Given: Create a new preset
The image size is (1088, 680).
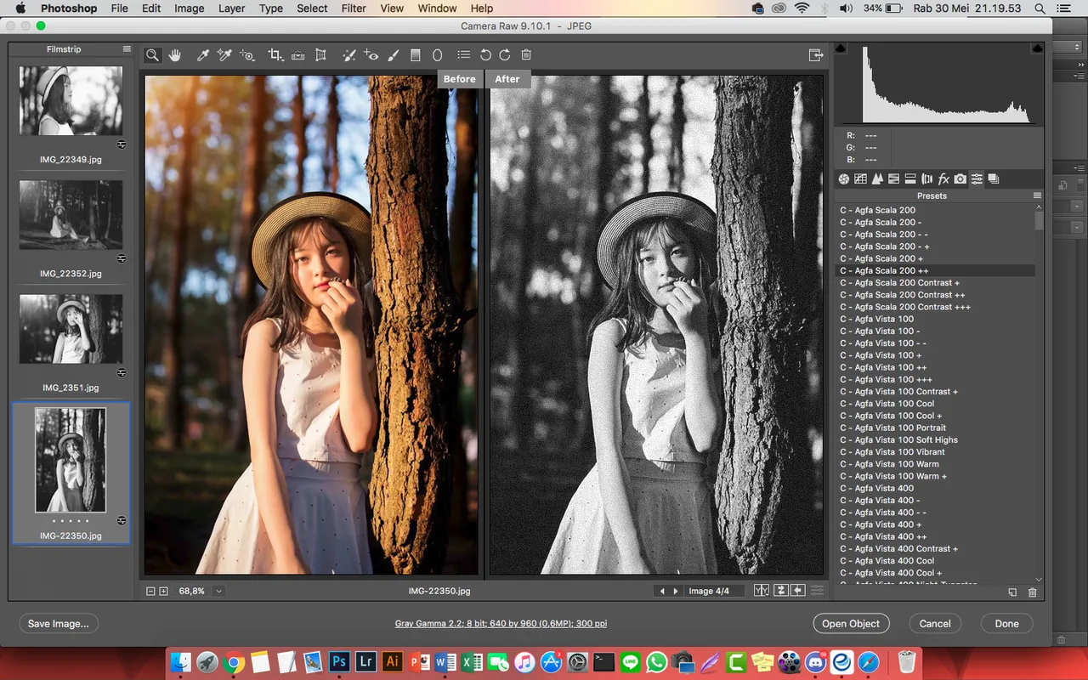Looking at the screenshot, I should 1012,592.
